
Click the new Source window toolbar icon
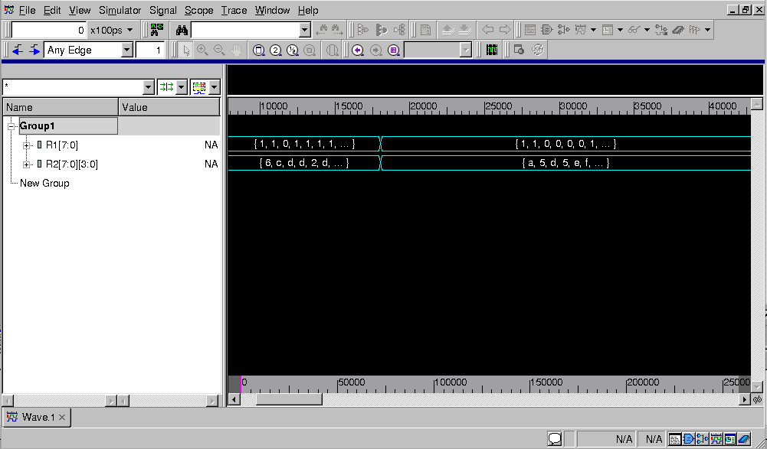[529, 30]
